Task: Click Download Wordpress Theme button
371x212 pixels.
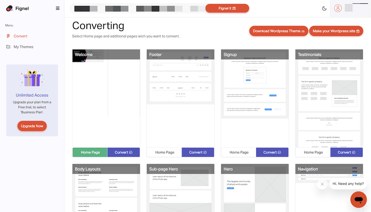Action: click(x=278, y=31)
